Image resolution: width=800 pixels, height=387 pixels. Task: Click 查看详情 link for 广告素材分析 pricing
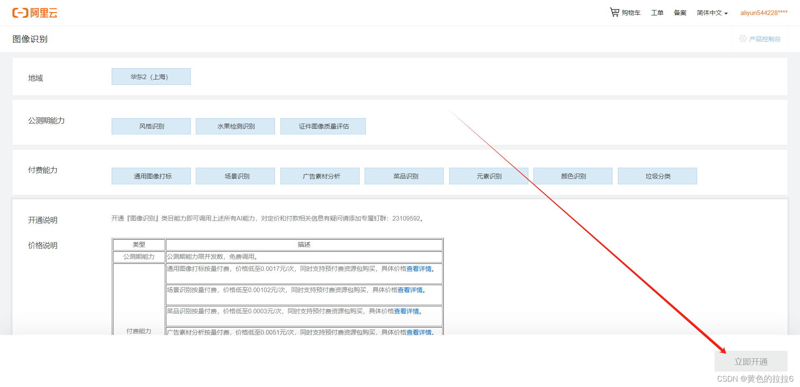point(419,332)
